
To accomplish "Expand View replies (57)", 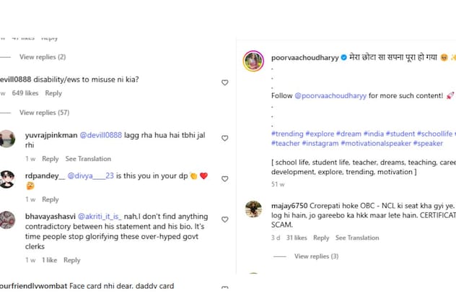I will click(x=44, y=113).
